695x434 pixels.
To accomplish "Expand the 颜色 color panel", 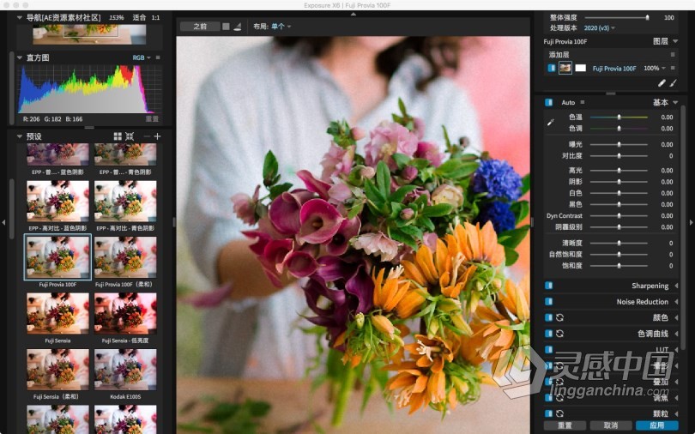I will 676,317.
